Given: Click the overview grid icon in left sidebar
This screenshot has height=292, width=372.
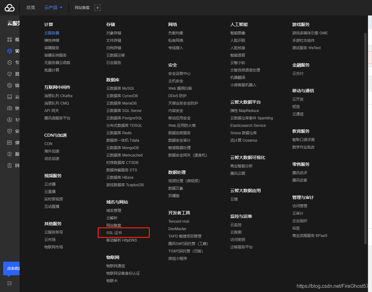Looking at the screenshot, I should (x=10, y=40).
